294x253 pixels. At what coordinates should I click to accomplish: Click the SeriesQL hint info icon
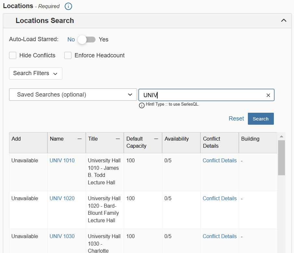click(142, 105)
